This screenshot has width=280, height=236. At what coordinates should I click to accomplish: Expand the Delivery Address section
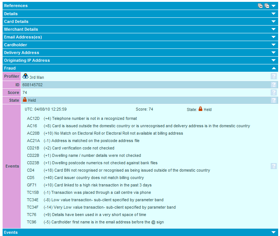[x=274, y=53]
